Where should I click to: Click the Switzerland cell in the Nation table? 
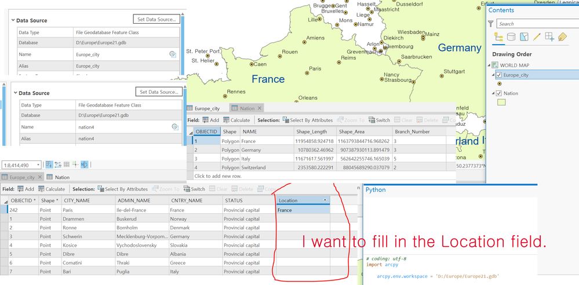(x=266, y=167)
